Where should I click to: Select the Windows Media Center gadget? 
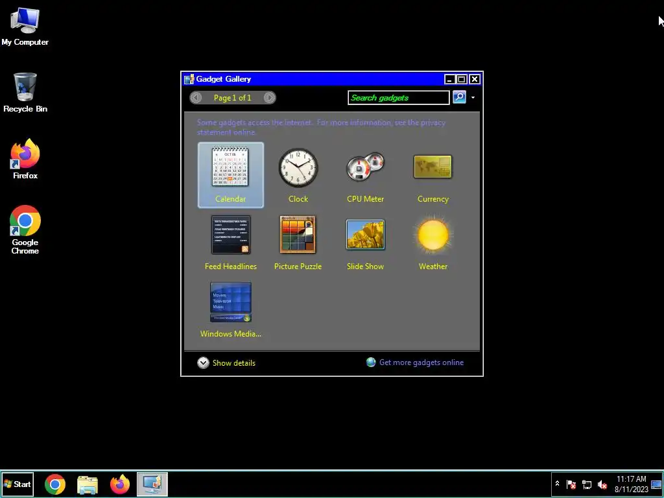(230, 310)
